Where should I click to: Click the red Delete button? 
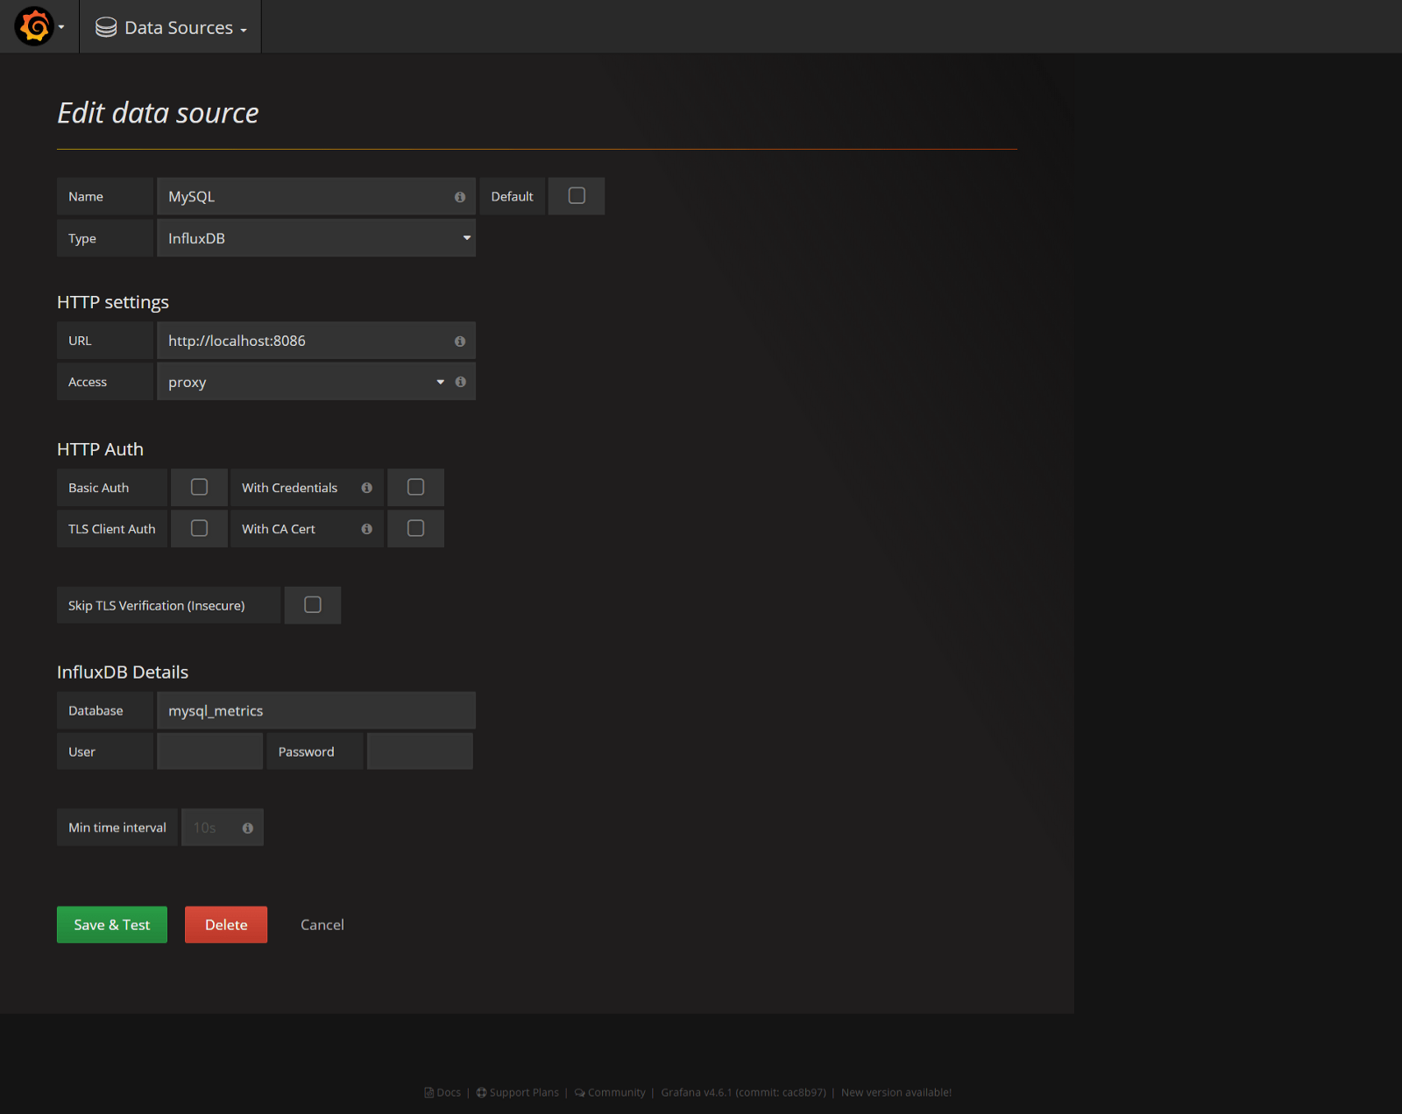[x=226, y=925]
